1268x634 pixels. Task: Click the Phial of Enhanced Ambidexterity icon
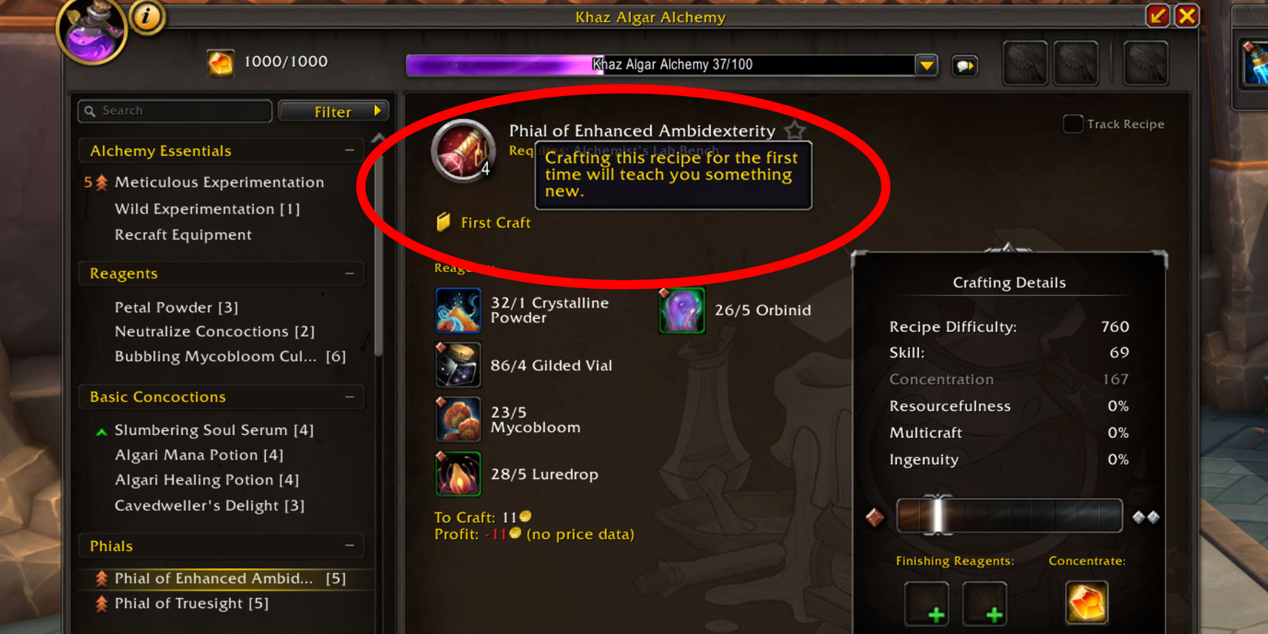pos(463,151)
